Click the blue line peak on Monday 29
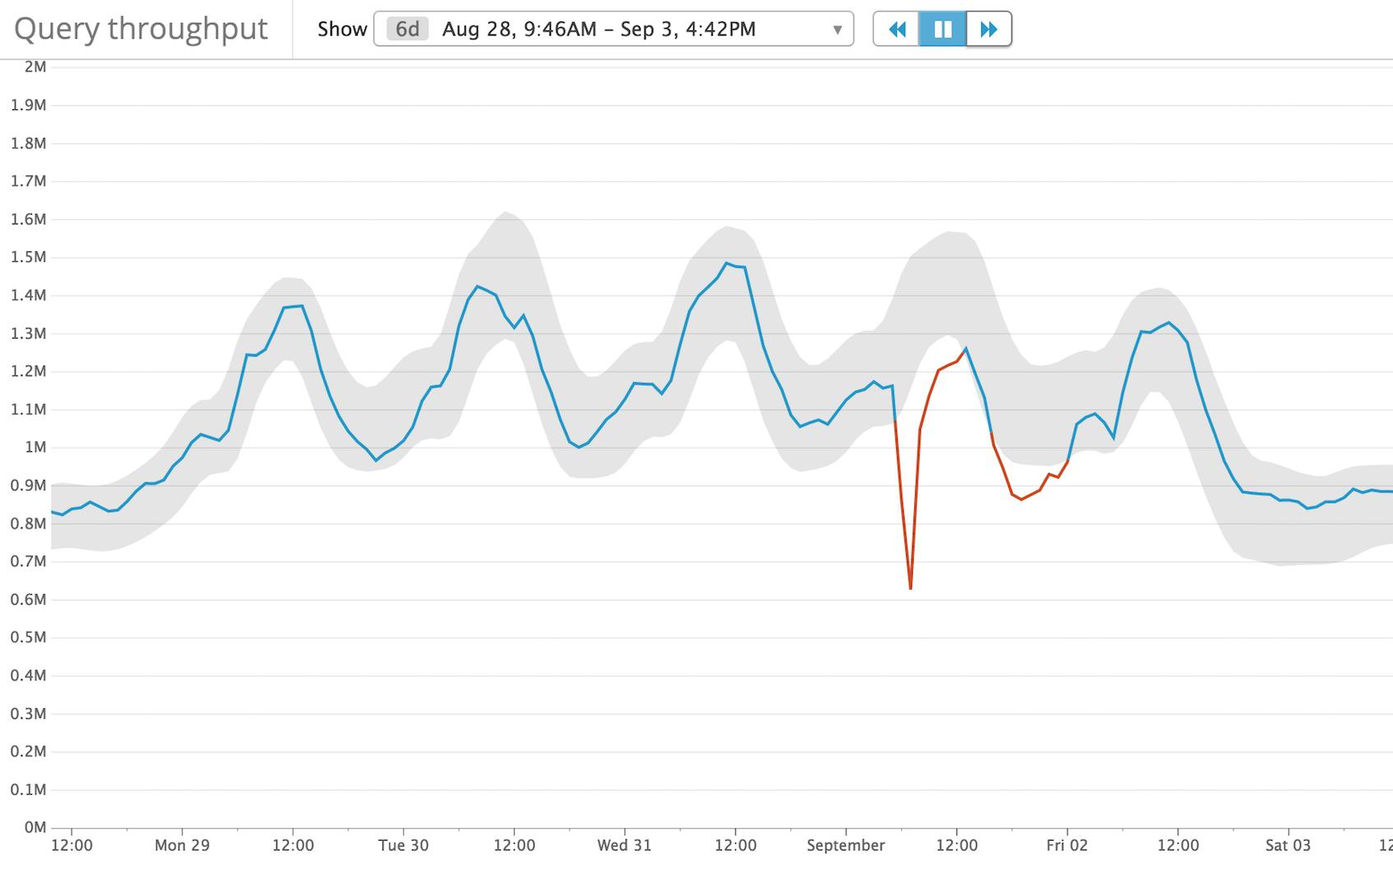 [x=302, y=306]
